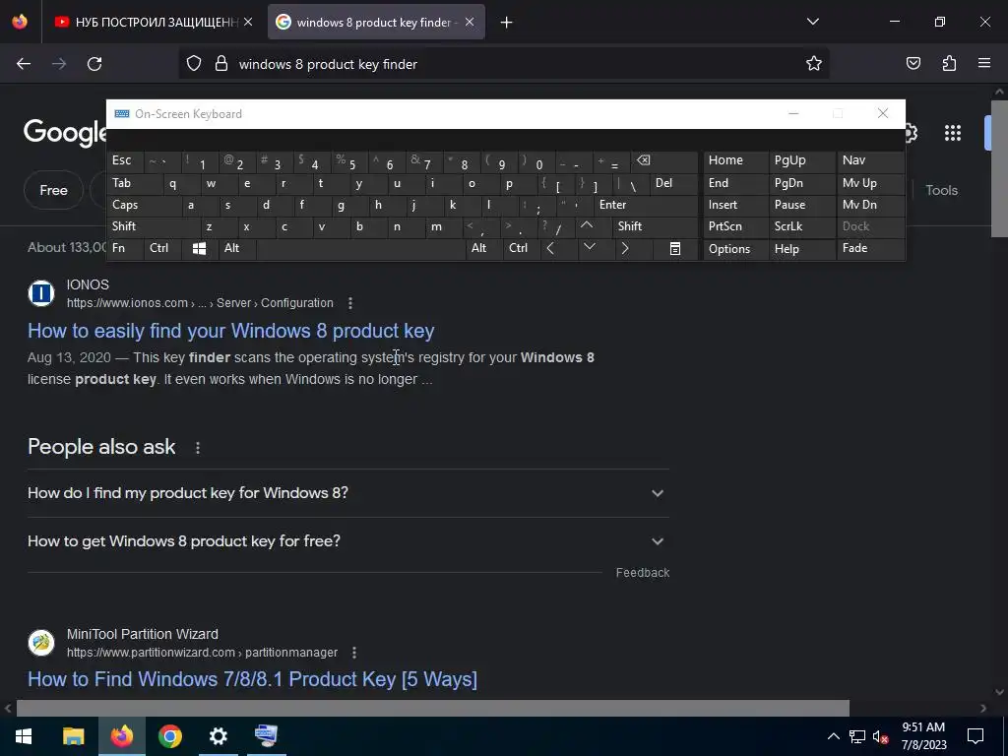Toggle the left Ctrl key on On-Screen Keyboard

point(162,248)
